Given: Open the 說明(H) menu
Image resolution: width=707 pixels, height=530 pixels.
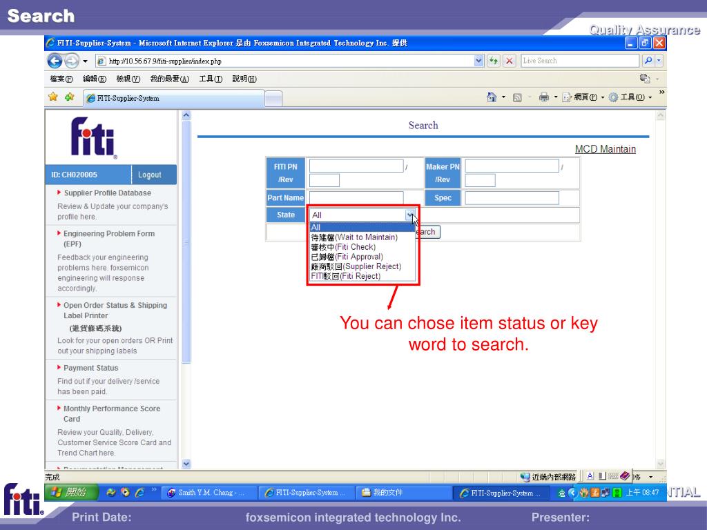Looking at the screenshot, I should pos(244,79).
